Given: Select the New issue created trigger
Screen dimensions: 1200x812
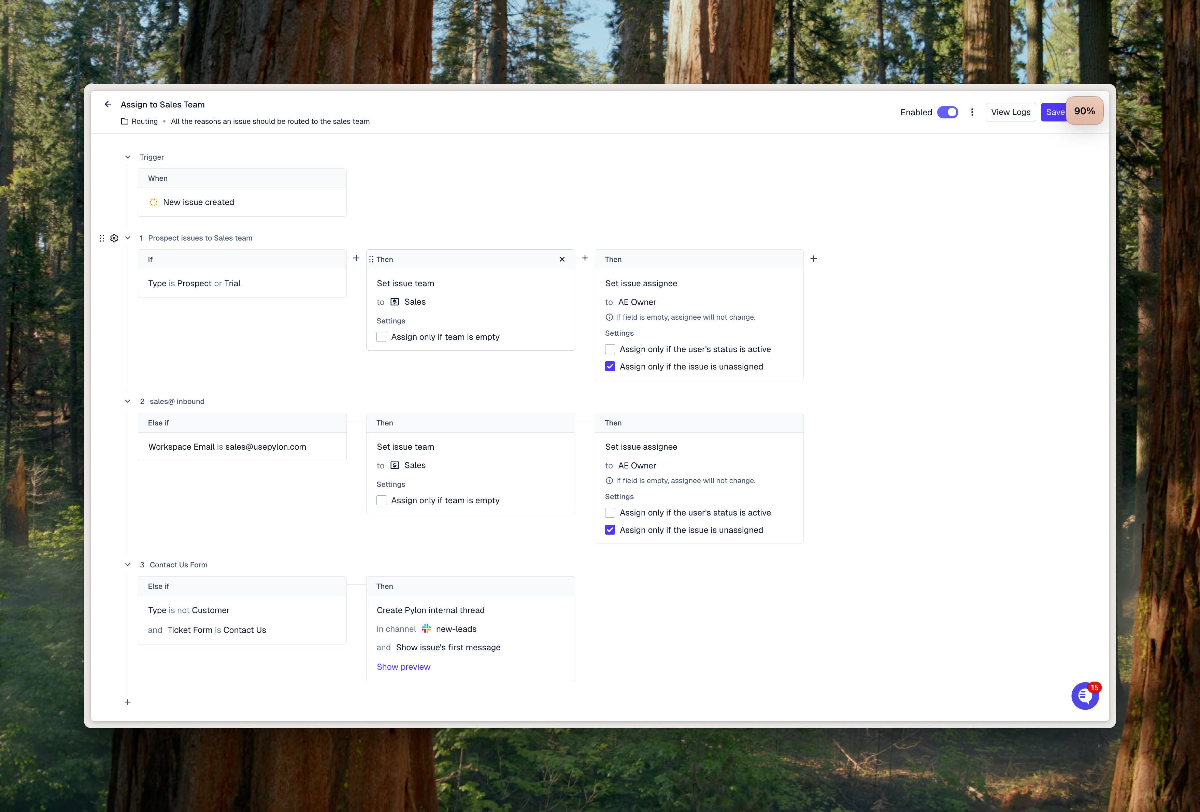Looking at the screenshot, I should point(198,202).
